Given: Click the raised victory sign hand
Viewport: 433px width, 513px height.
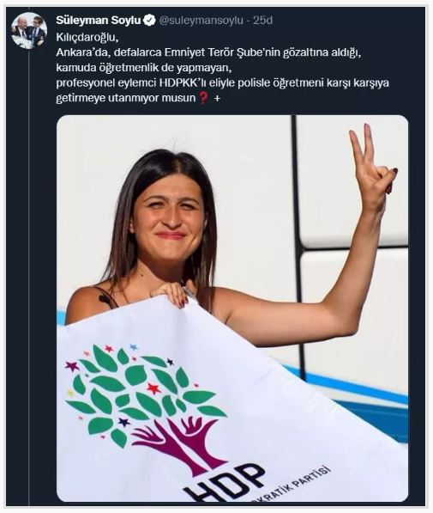Looking at the screenshot, I should click(372, 167).
